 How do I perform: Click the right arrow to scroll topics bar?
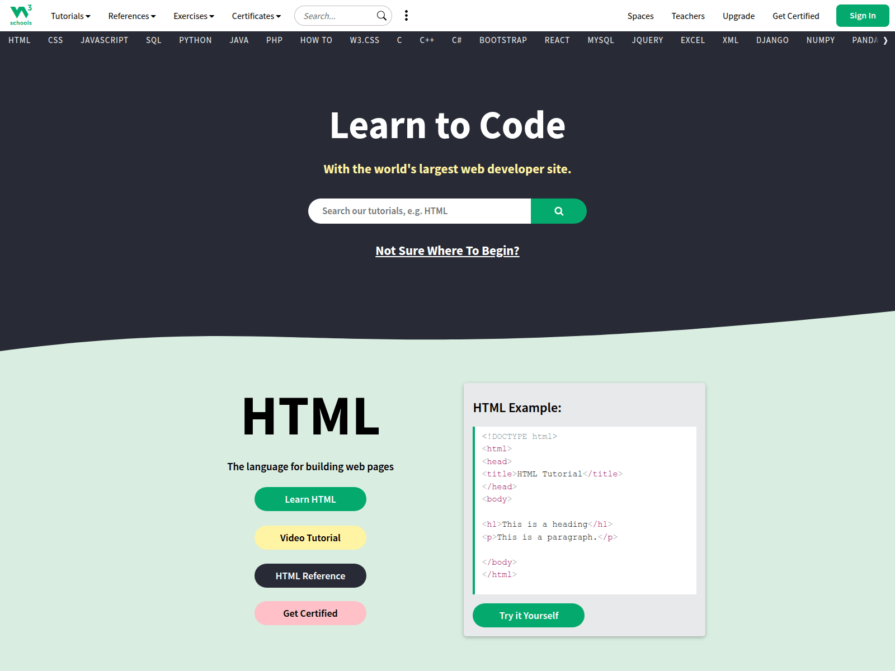tap(885, 40)
